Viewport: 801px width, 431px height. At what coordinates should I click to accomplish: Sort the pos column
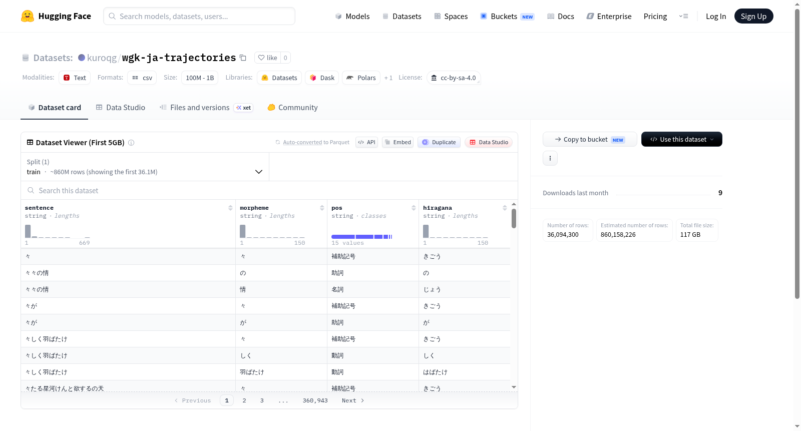[414, 208]
